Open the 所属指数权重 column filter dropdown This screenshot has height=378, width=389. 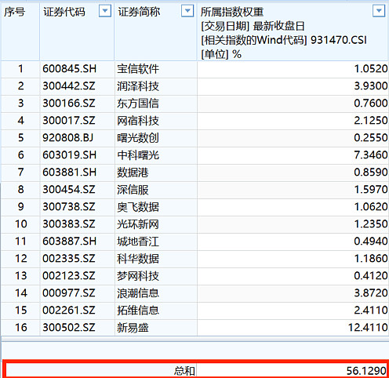coord(379,11)
